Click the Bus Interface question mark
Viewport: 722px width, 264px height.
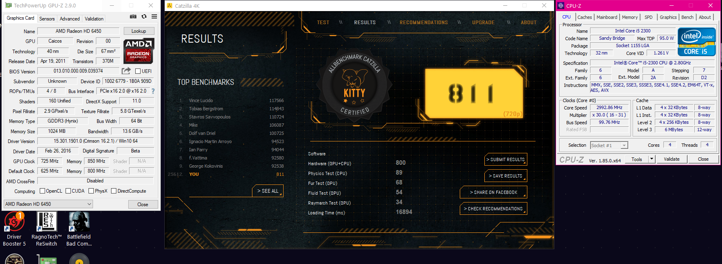(153, 91)
